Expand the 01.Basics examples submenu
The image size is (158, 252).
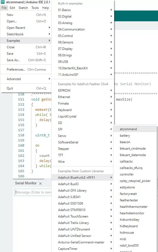[83, 10]
